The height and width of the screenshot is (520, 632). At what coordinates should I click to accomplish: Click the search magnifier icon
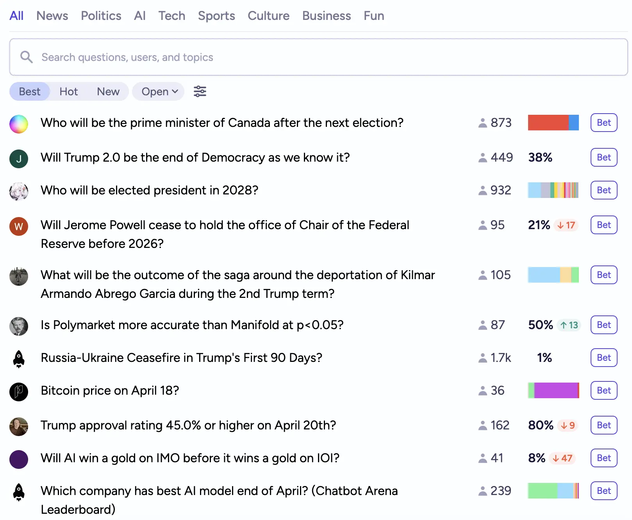click(x=26, y=57)
